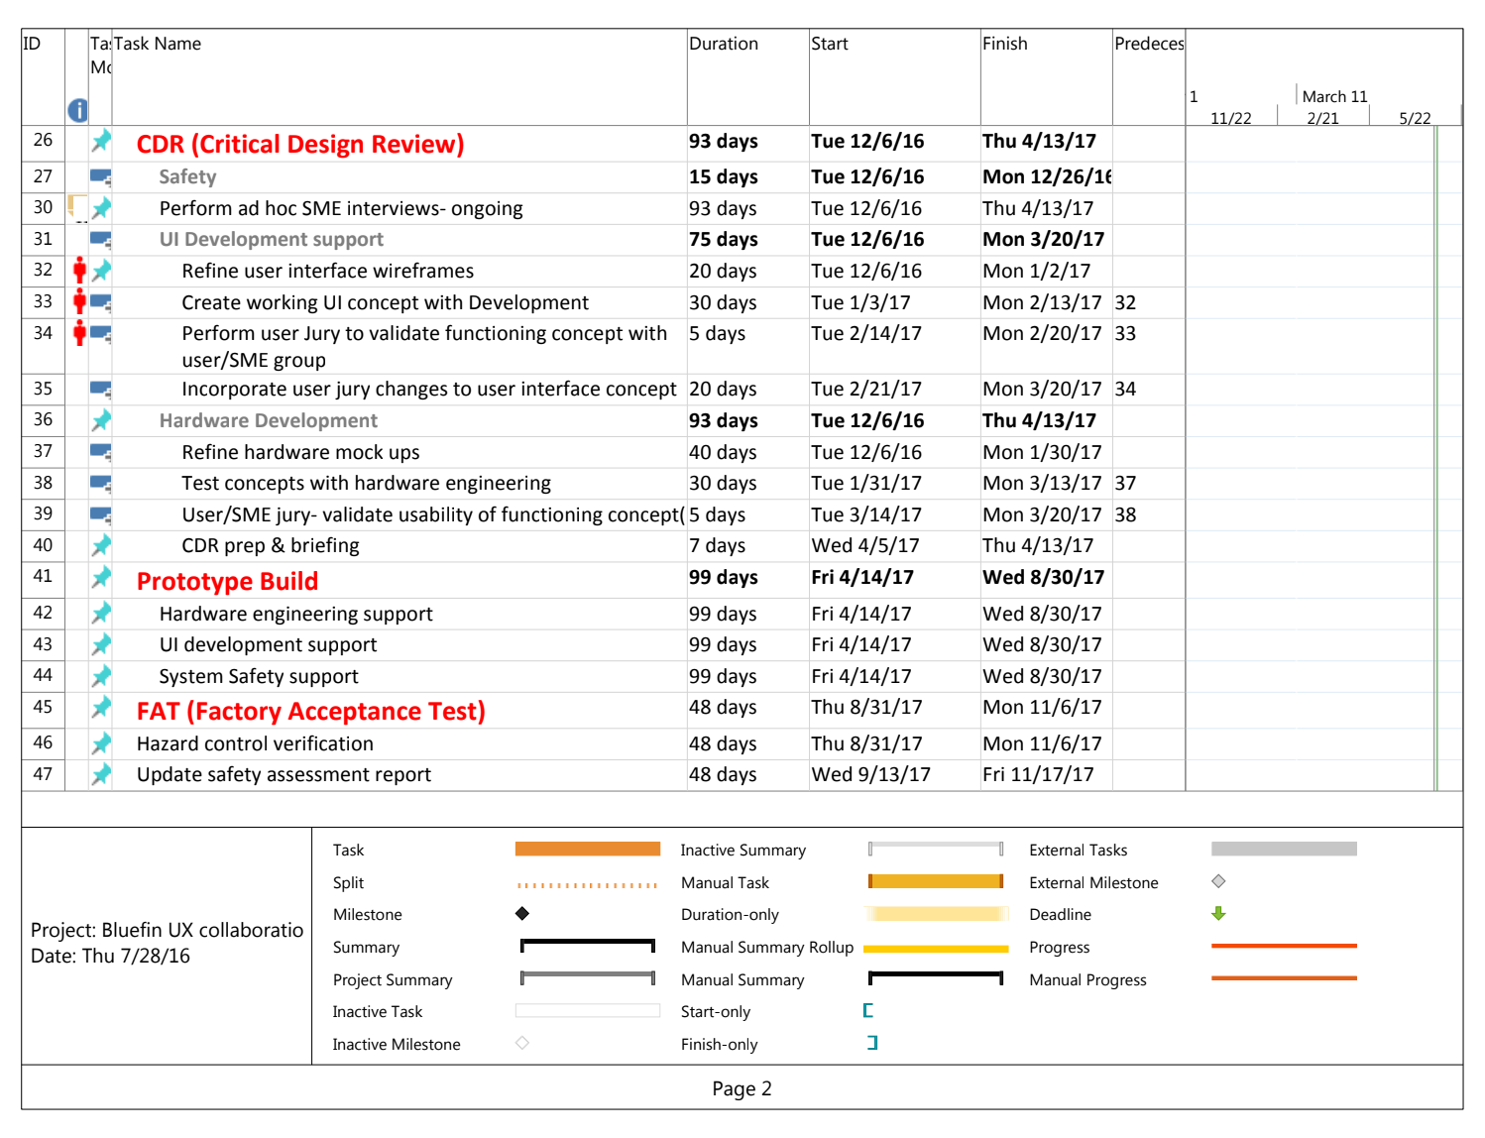Screen dimensions: 1485x1138
Task: Click the March 11 timescale label
Action: point(1334,97)
